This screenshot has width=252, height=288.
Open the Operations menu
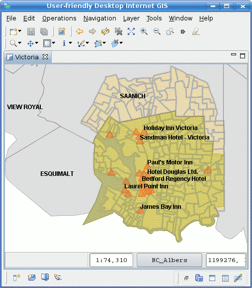(59, 18)
